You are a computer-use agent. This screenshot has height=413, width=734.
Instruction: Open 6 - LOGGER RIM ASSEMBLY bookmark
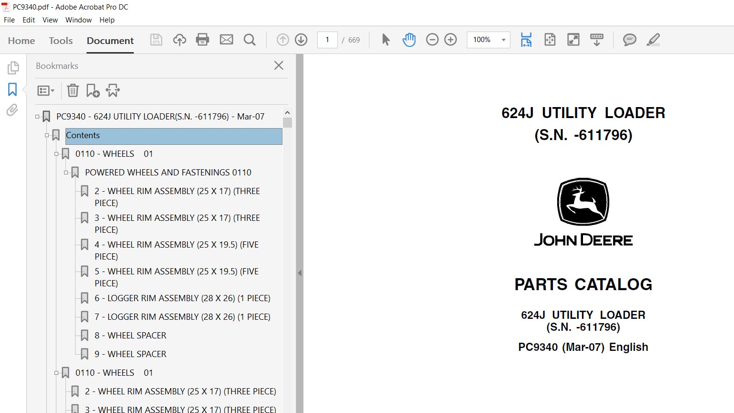183,298
